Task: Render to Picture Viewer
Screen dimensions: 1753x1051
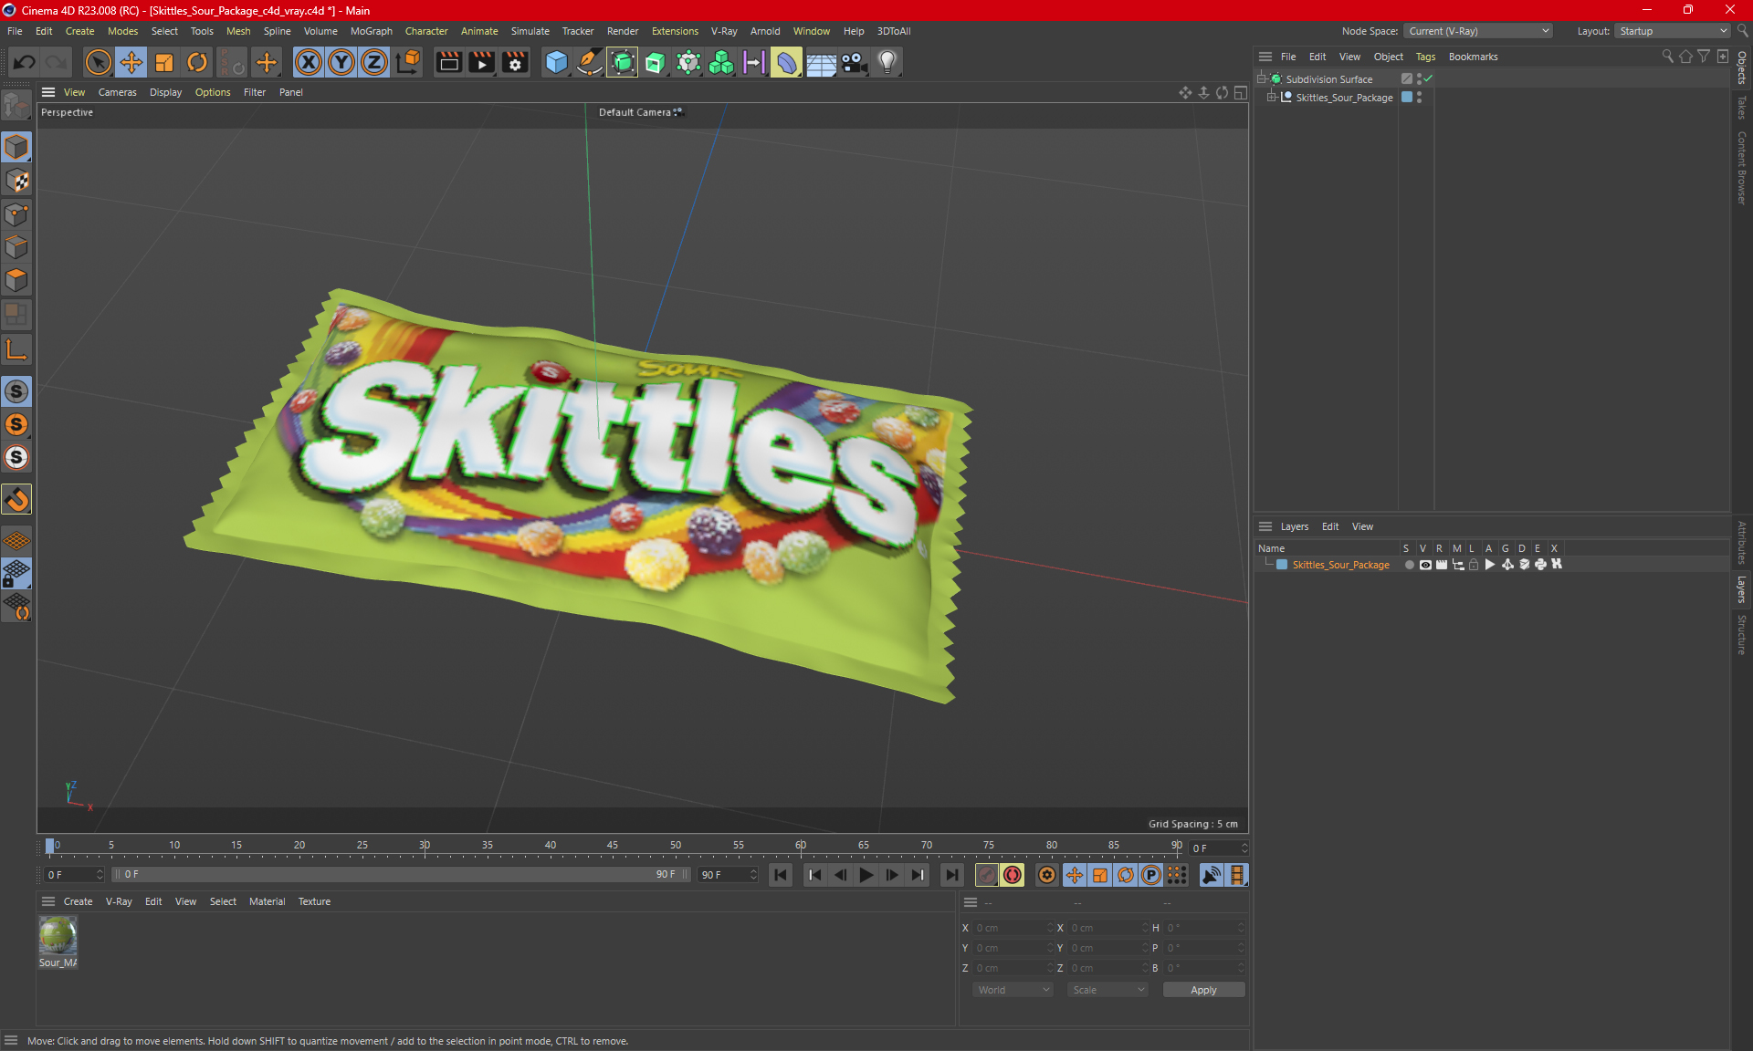Action: (481, 62)
